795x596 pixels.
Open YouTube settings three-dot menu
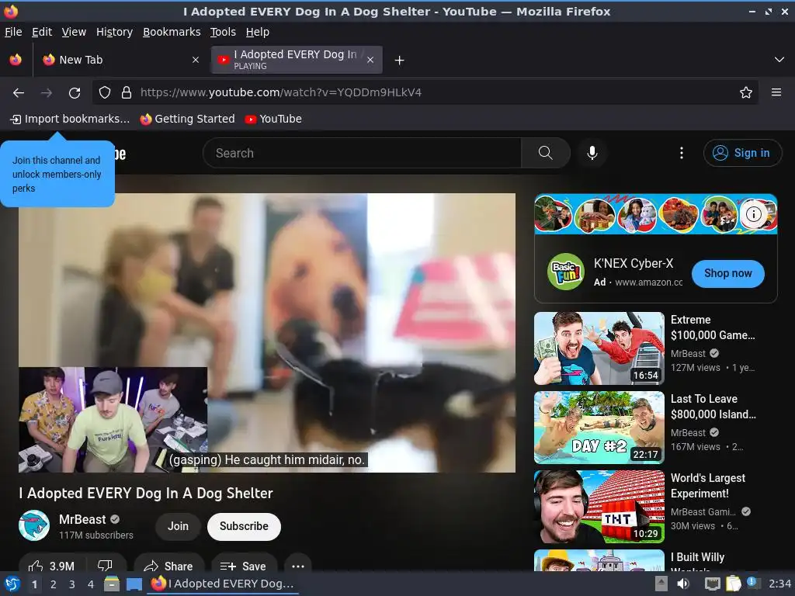point(681,153)
